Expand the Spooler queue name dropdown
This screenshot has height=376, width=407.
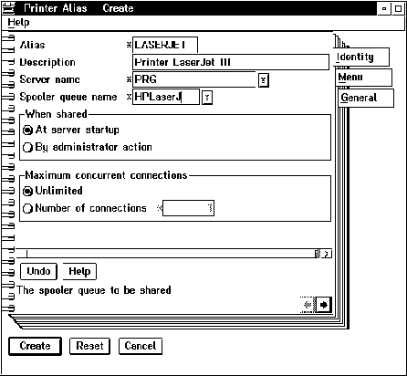click(x=207, y=98)
